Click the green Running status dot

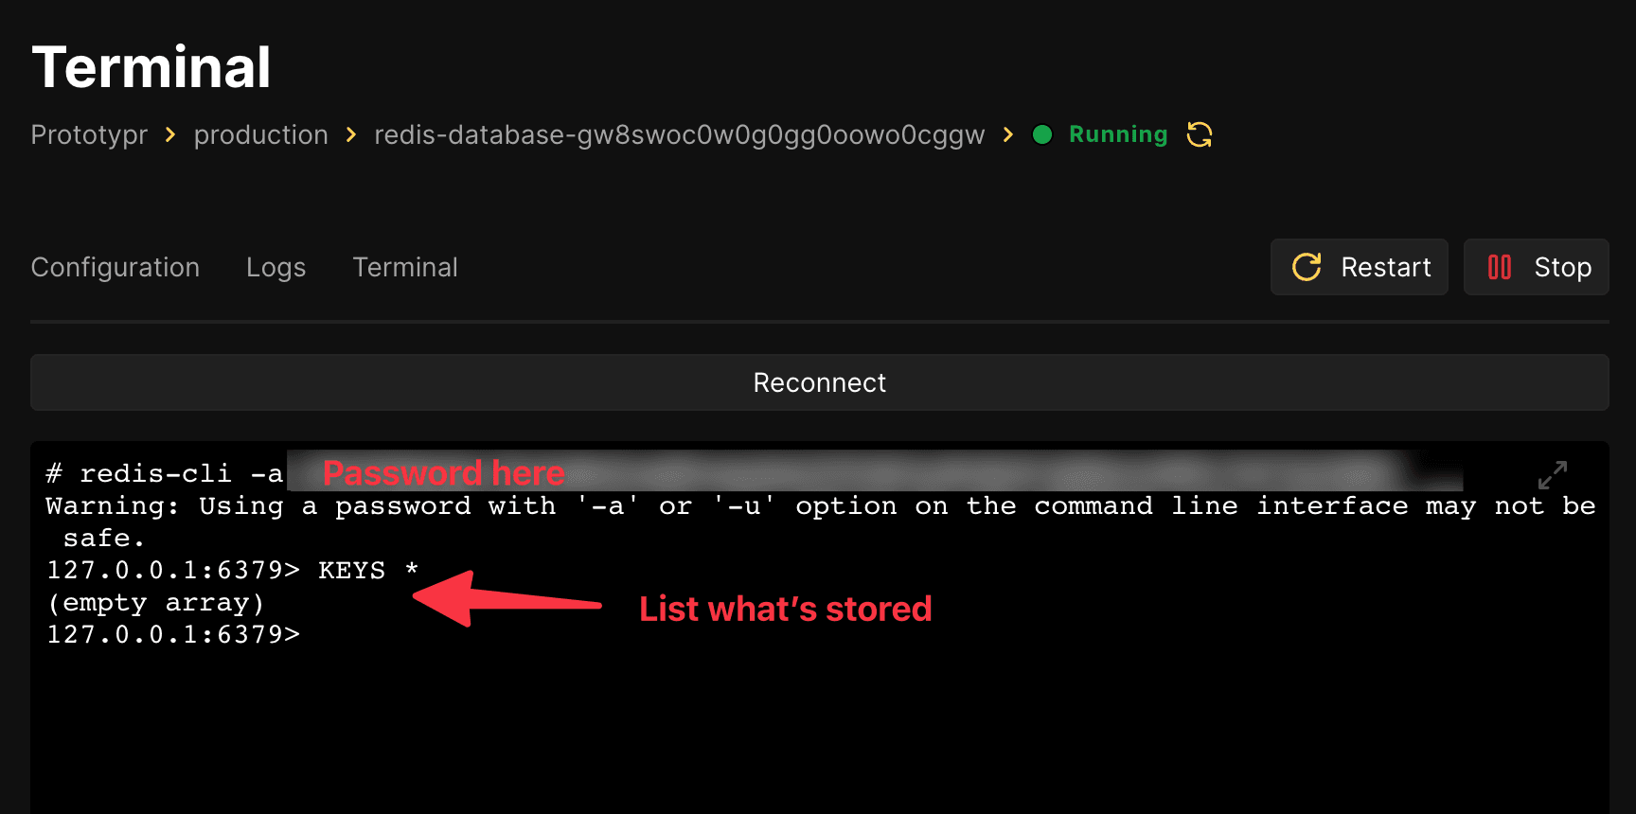1042,134
